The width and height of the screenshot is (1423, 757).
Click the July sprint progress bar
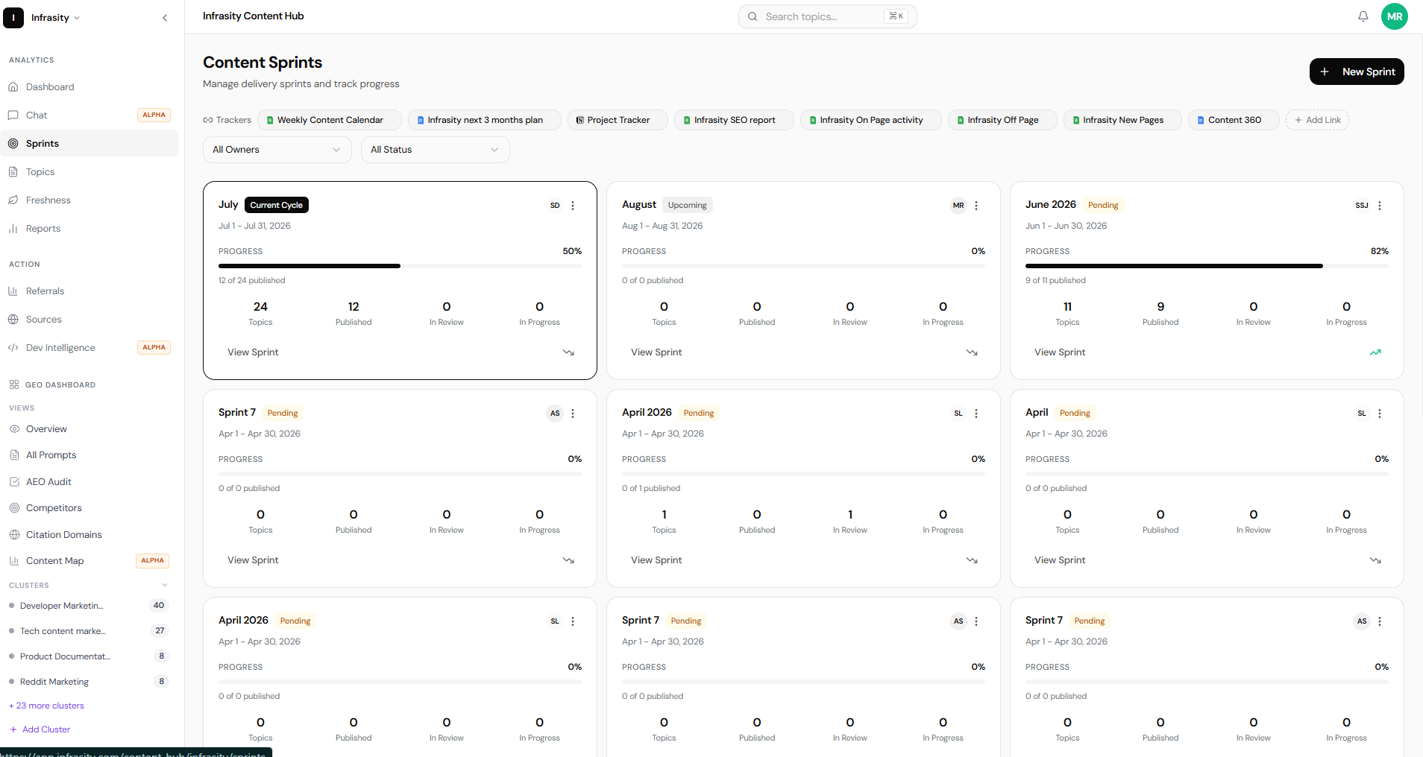pyautogui.click(x=400, y=266)
